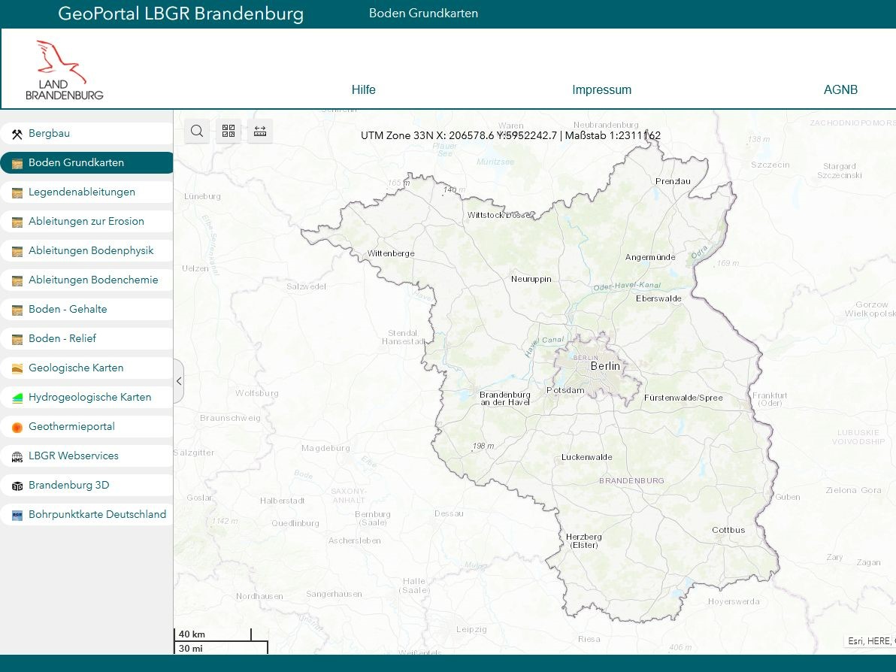The width and height of the screenshot is (896, 672).
Task: Open Brandenburg 3D
Action: [x=86, y=485]
